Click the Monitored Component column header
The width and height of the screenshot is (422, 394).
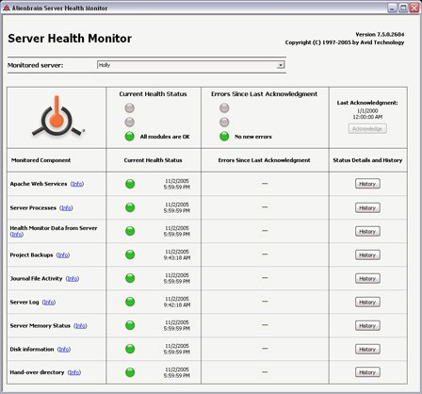[x=41, y=160]
